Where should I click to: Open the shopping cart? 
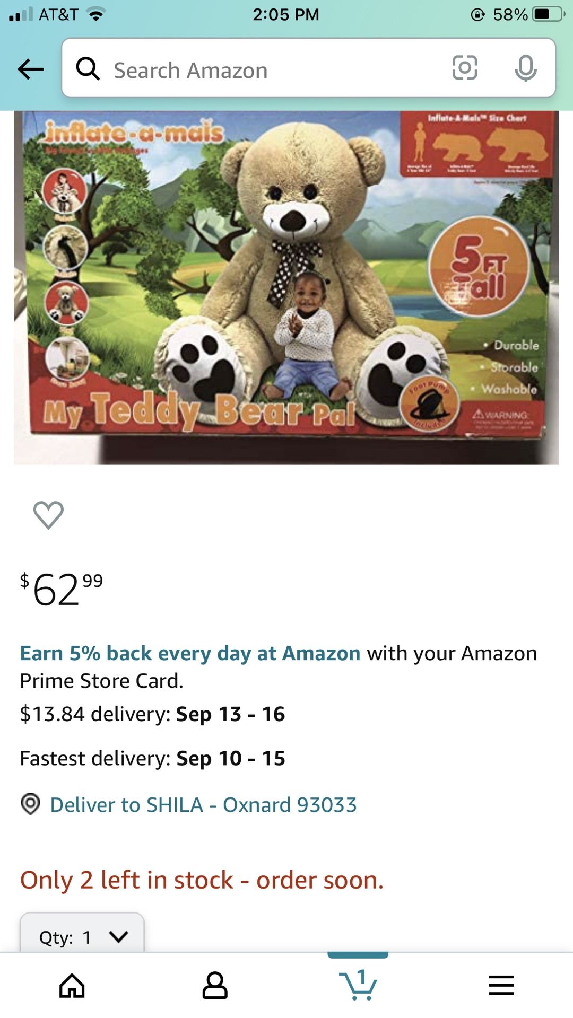(358, 985)
